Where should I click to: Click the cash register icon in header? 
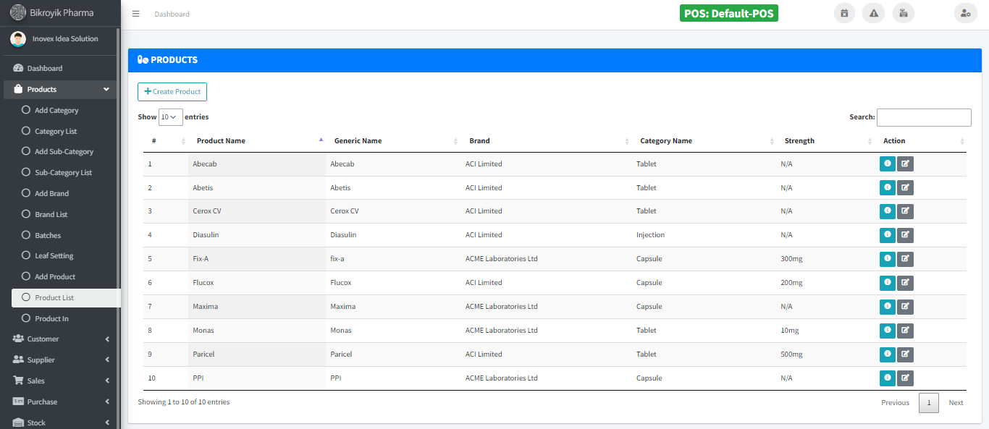[903, 13]
